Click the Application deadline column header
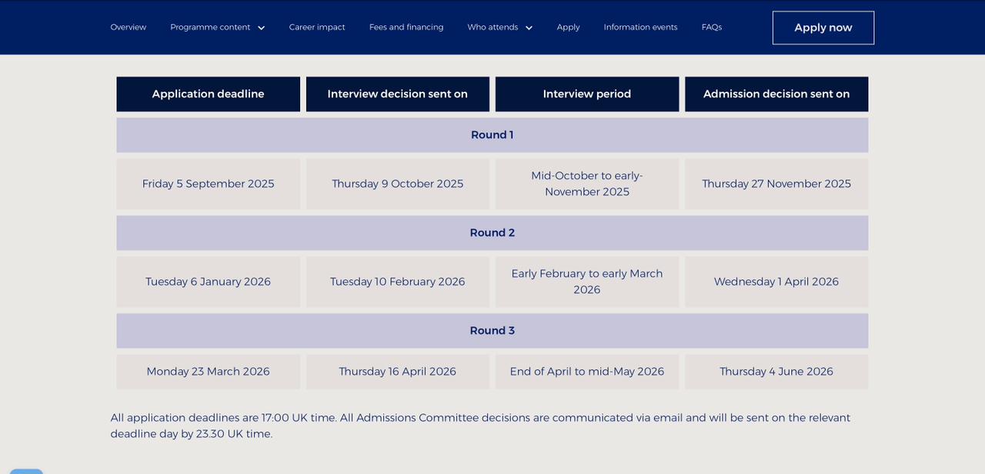Viewport: 985px width, 474px height. tap(208, 94)
